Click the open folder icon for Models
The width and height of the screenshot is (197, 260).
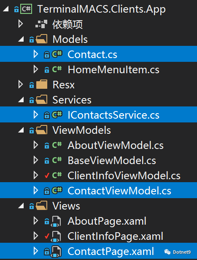point(42,39)
